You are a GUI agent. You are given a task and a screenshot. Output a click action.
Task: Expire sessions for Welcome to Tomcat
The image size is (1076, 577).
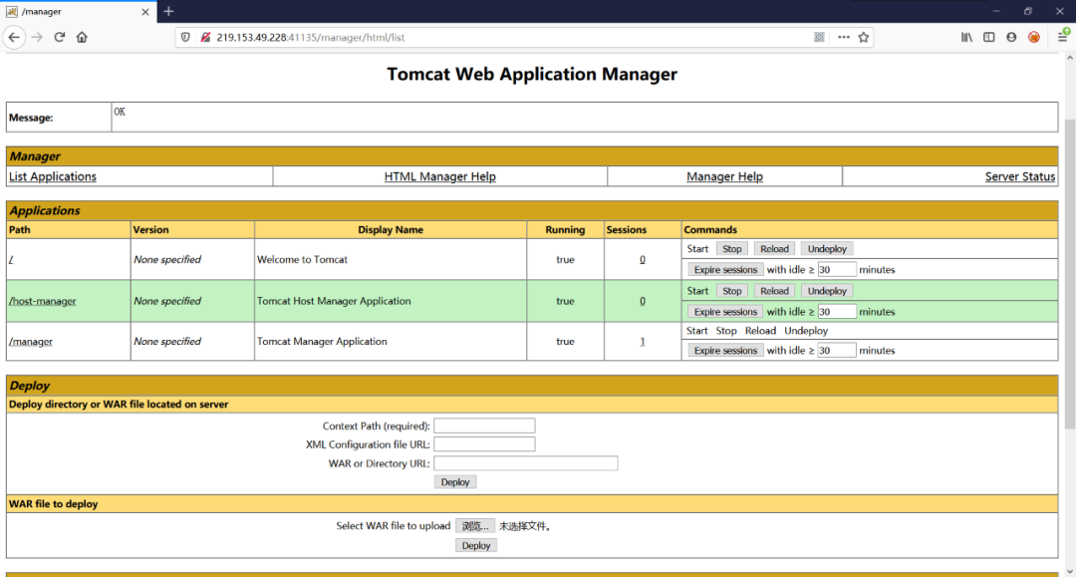(x=725, y=270)
